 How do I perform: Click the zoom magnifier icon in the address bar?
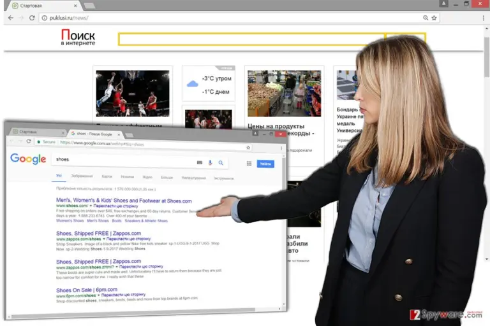click(426, 18)
